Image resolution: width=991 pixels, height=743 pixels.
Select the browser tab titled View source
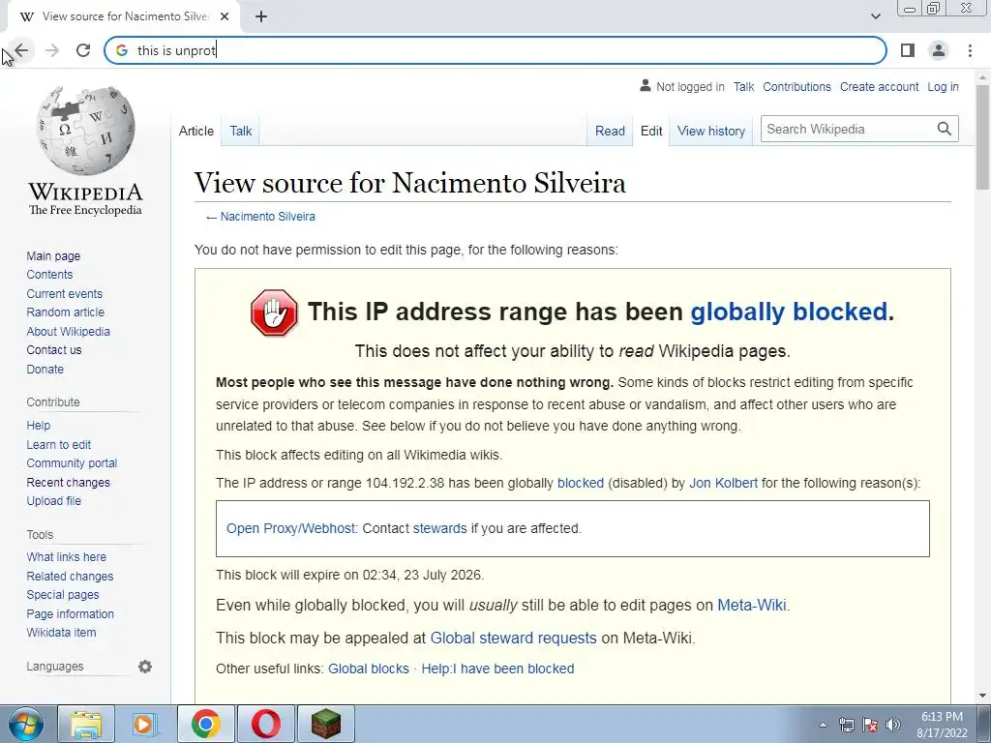pyautogui.click(x=123, y=17)
